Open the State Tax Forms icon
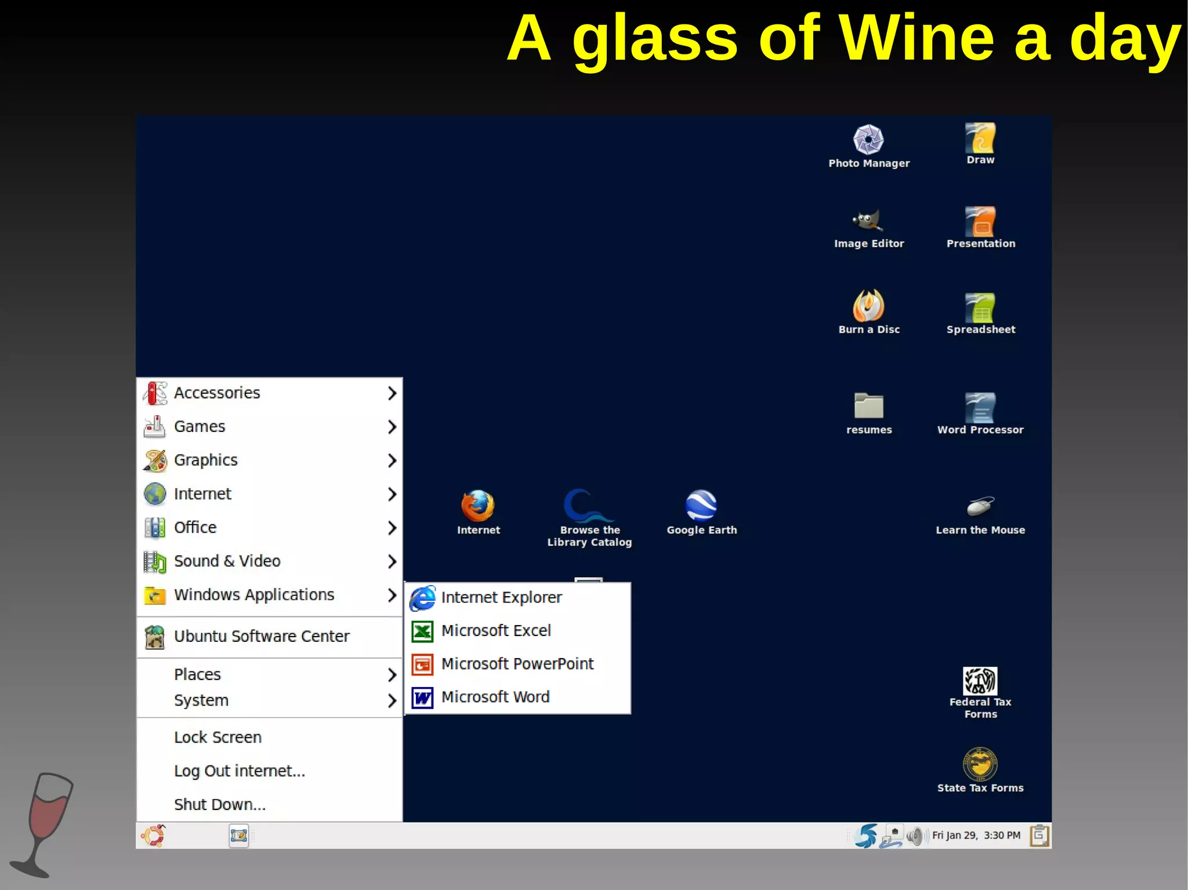Screen dimensions: 1188x890 980,765
